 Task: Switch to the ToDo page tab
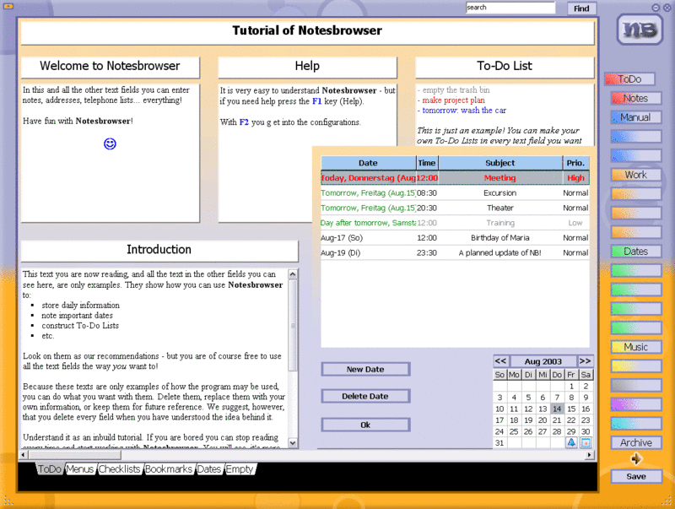click(50, 469)
